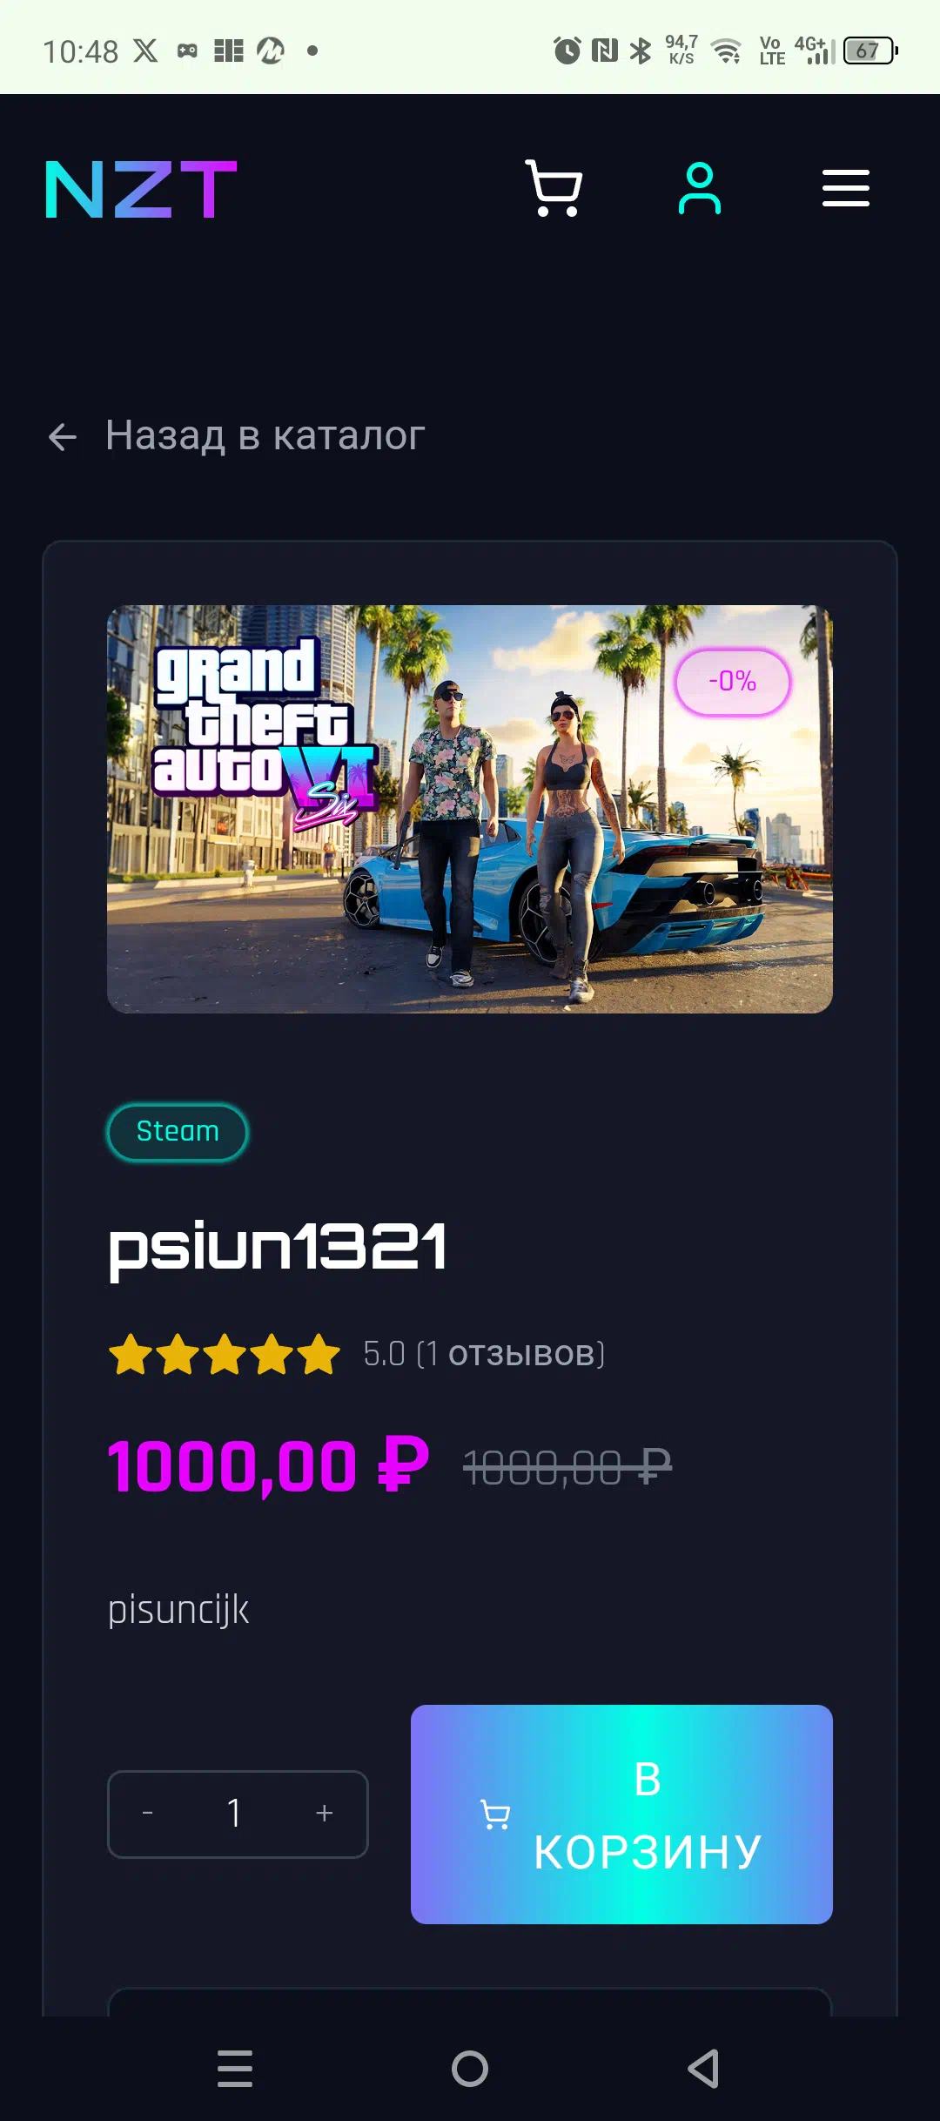Tap the -0% discount badge
Image resolution: width=940 pixels, height=2121 pixels.
[733, 682]
